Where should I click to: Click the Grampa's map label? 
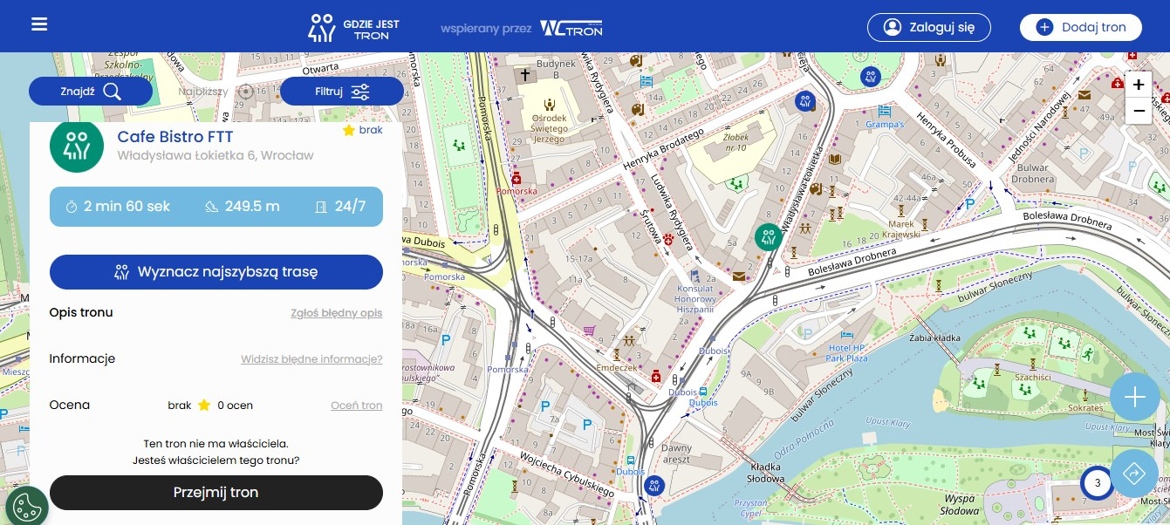(885, 125)
